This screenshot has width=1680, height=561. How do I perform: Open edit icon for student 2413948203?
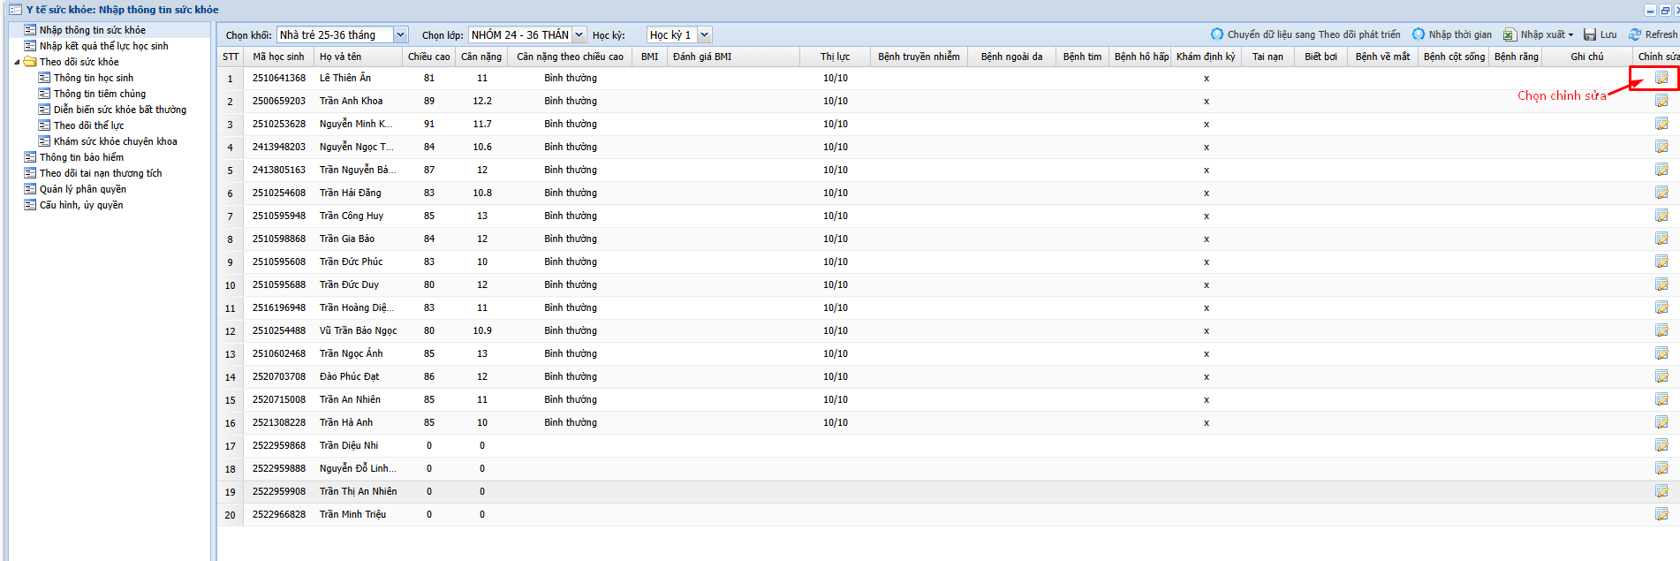[x=1661, y=147]
